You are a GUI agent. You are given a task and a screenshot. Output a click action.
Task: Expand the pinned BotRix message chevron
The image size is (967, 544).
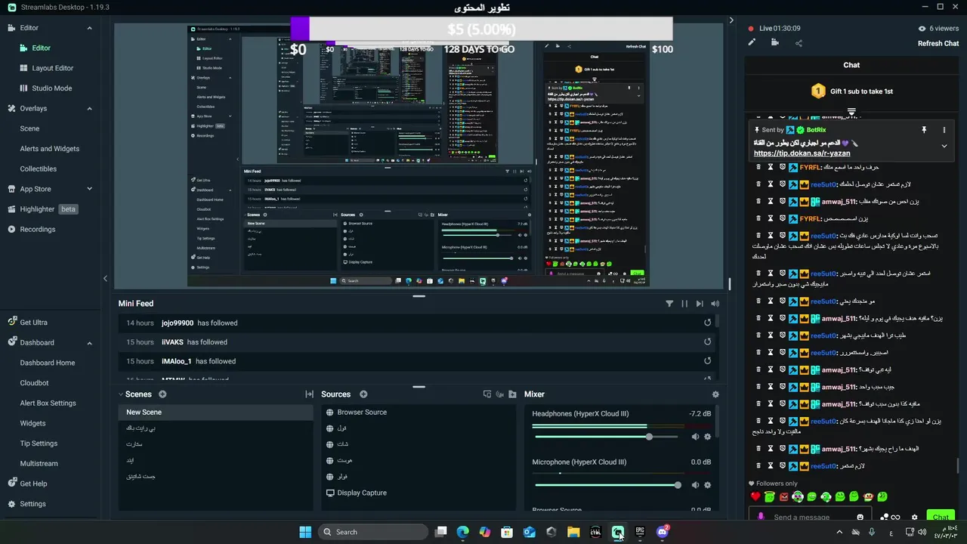944,146
